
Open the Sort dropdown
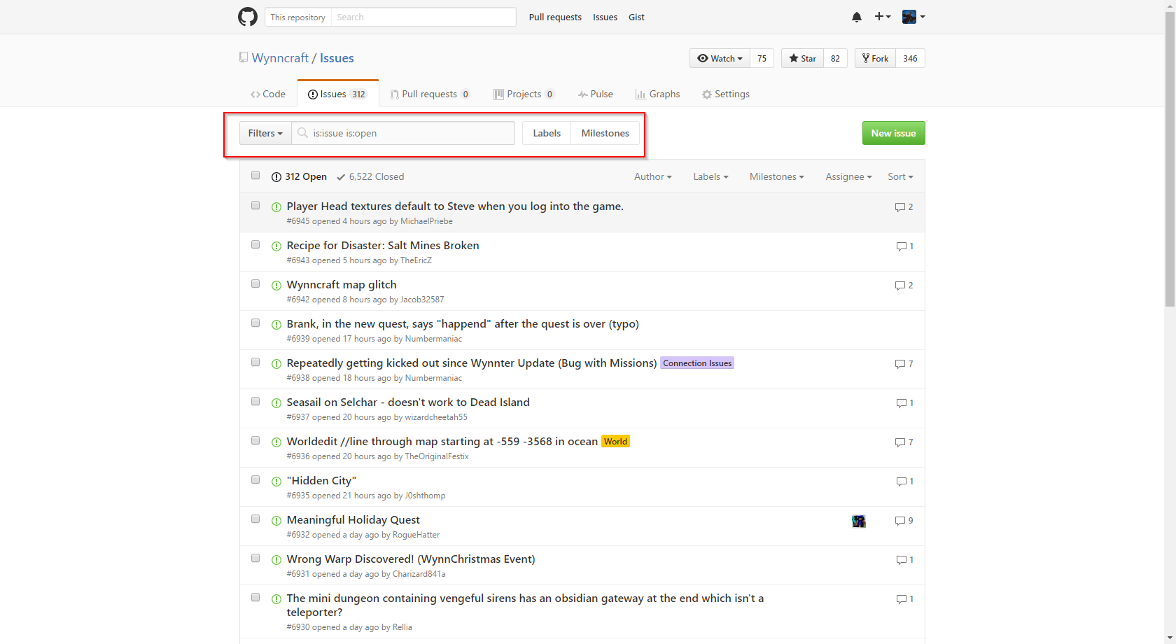tap(900, 176)
